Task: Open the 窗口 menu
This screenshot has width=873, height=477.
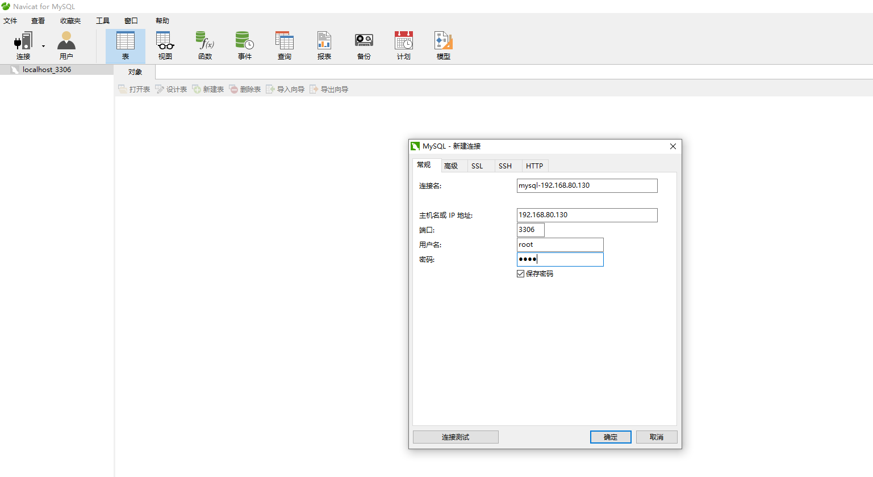Action: pos(131,21)
